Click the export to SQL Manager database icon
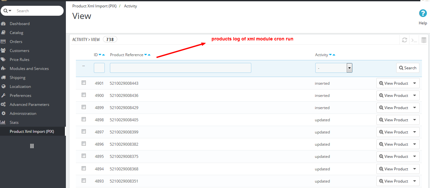The height and width of the screenshot is (188, 430). [x=424, y=40]
